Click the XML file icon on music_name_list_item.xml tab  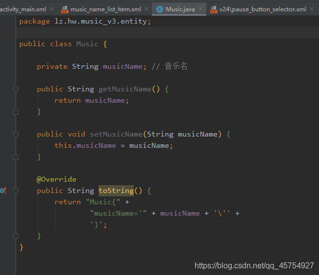point(65,9)
